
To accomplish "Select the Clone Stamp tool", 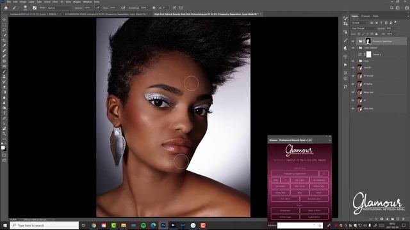I will click(x=4, y=77).
